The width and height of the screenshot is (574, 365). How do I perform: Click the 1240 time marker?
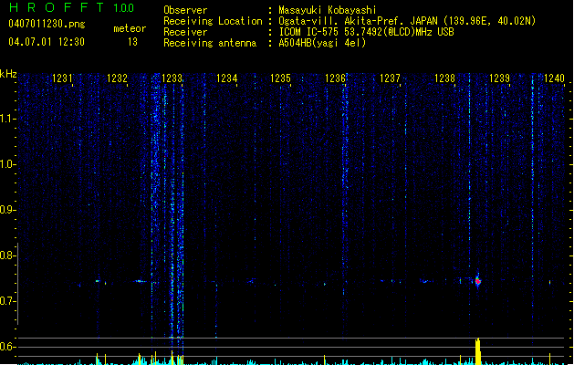[x=554, y=78]
